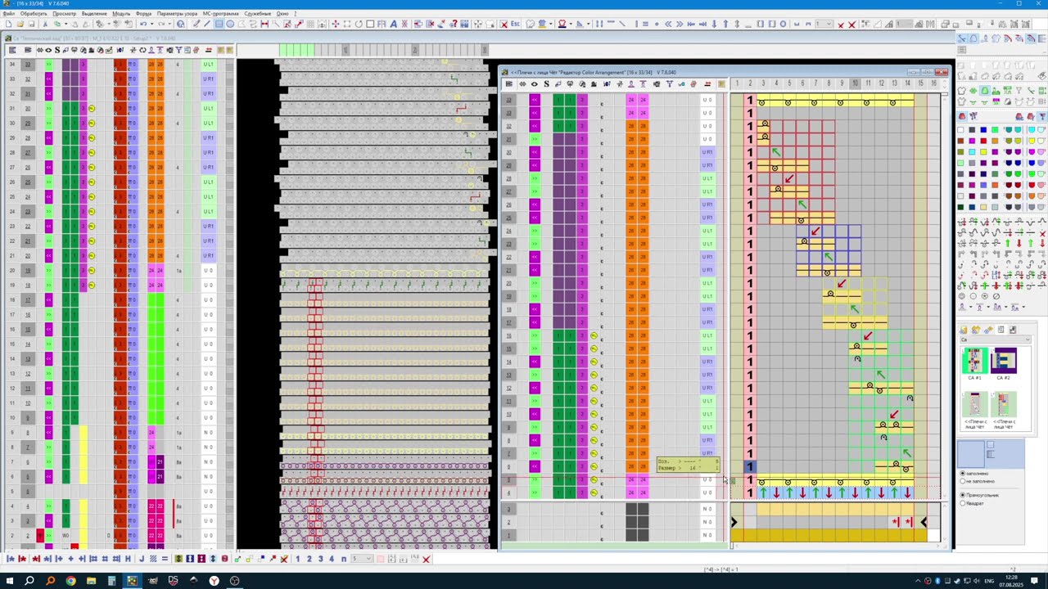Image resolution: width=1048 pixels, height=589 pixels.
Task: Click the Esc button in main toolbar
Action: pyautogui.click(x=515, y=24)
